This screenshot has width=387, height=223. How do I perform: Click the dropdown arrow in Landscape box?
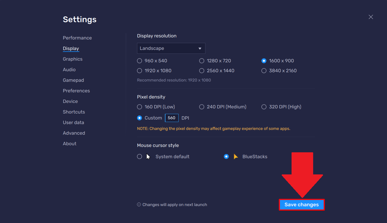click(200, 49)
